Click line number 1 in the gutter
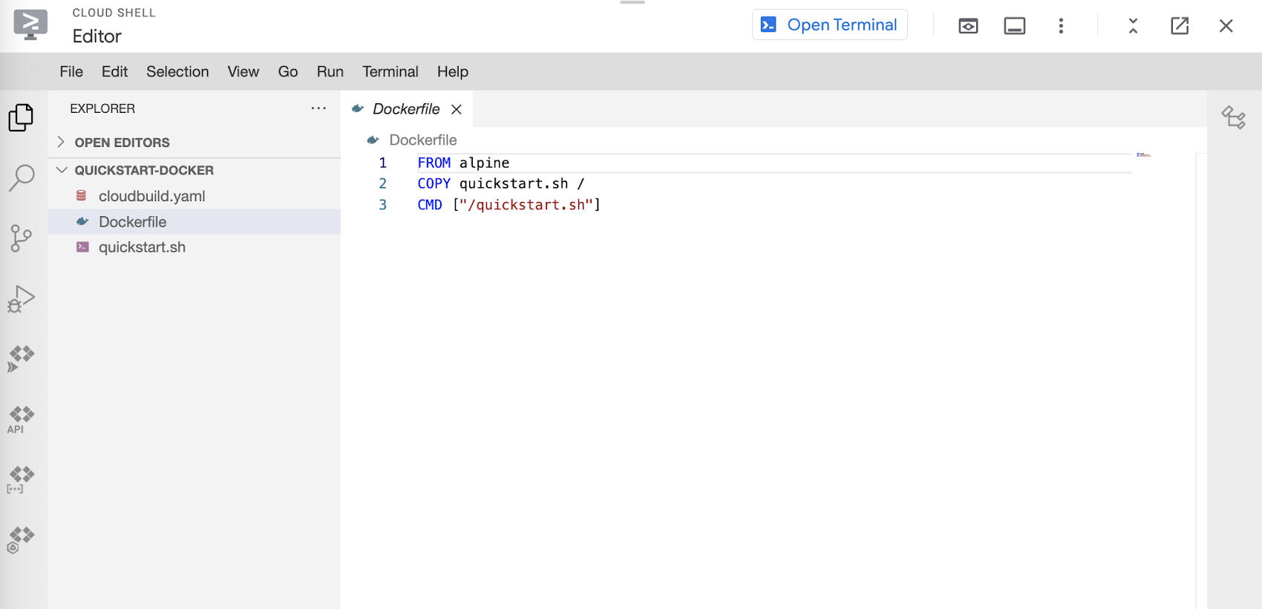1262x609 pixels. pos(383,163)
